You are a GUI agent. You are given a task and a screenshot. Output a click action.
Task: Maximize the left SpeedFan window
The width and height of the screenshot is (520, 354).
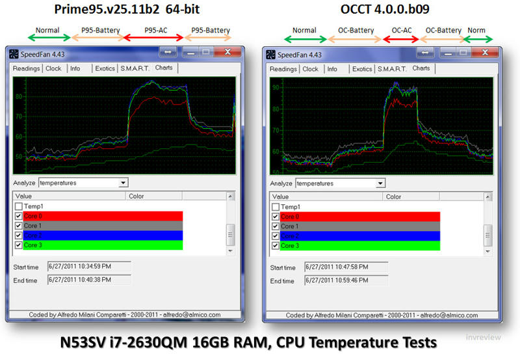(x=206, y=52)
